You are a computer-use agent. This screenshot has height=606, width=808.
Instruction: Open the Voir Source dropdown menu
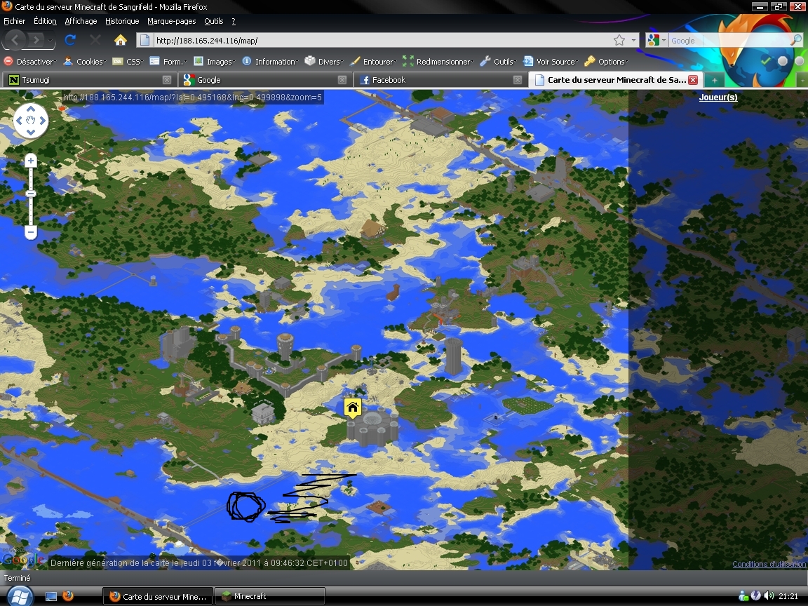pos(551,61)
